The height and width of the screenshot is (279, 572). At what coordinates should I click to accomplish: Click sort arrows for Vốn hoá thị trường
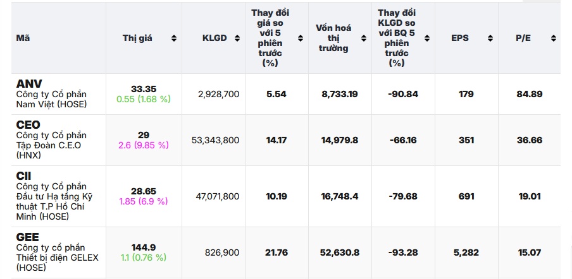tap(363, 39)
